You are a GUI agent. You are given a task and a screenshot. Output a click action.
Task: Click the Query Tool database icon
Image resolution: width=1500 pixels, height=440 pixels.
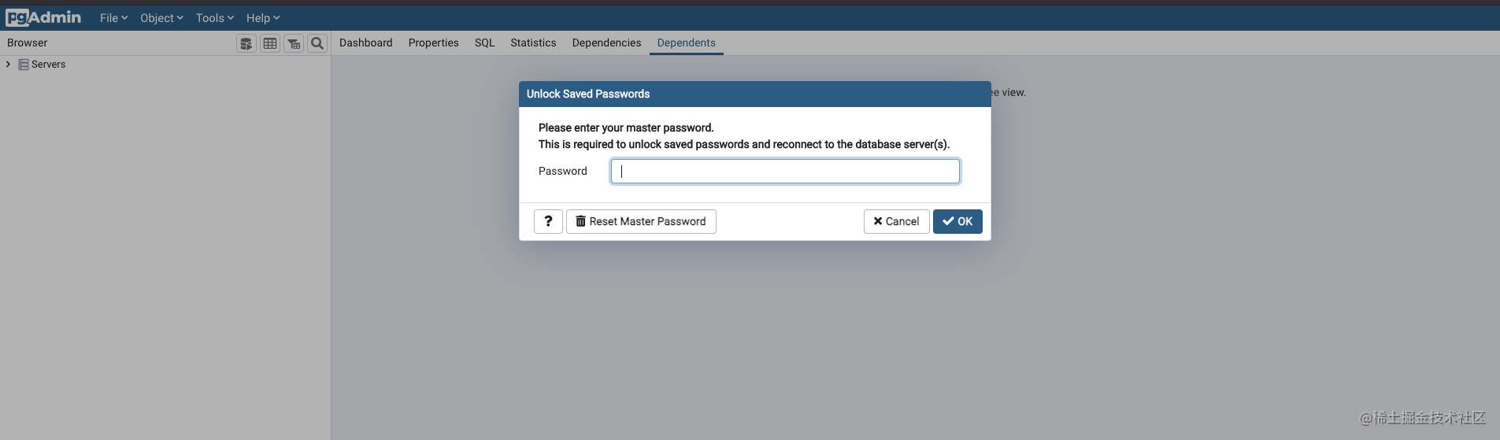click(x=246, y=43)
